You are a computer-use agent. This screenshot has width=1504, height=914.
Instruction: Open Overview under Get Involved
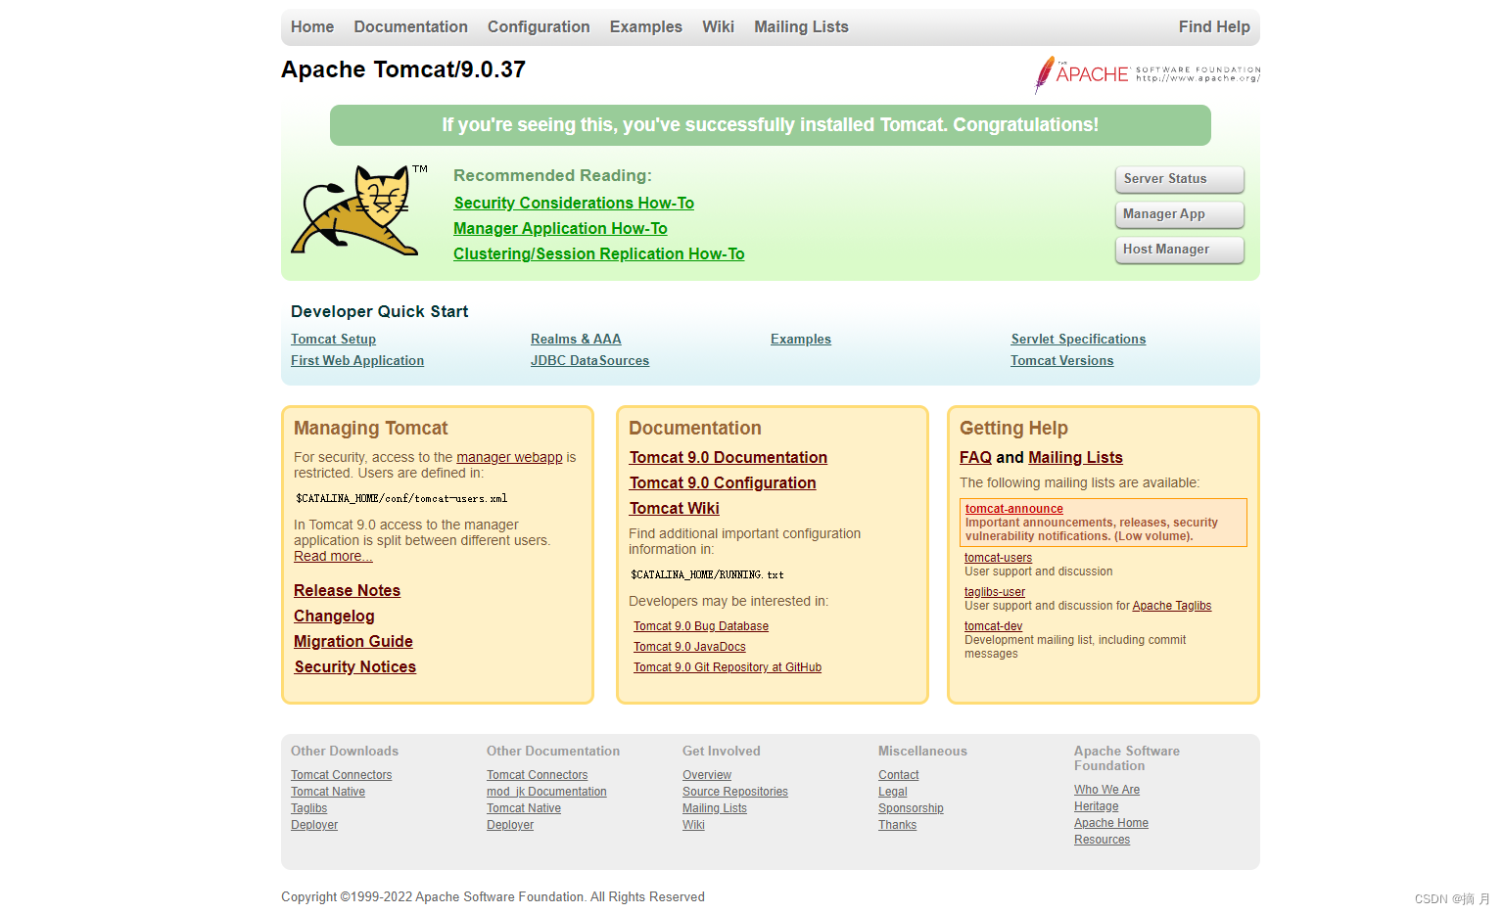pyautogui.click(x=707, y=775)
